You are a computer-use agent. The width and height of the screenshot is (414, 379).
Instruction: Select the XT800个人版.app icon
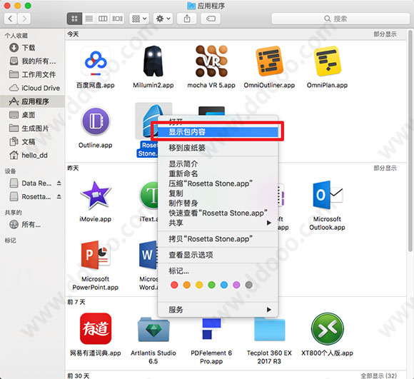click(x=327, y=328)
